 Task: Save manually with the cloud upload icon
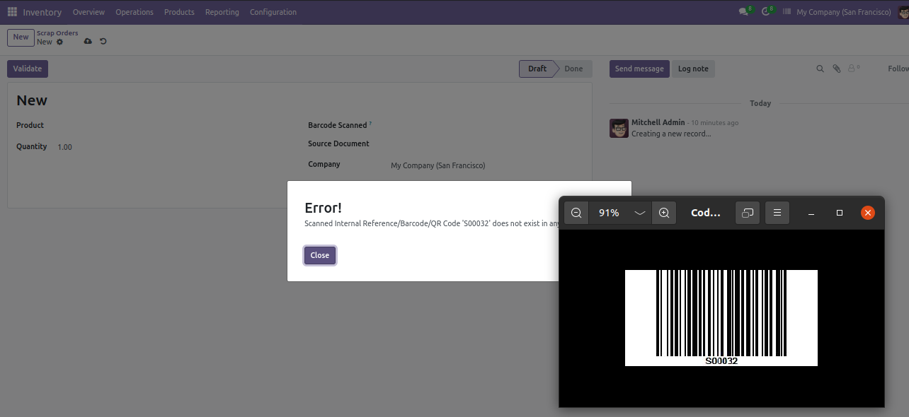point(88,42)
